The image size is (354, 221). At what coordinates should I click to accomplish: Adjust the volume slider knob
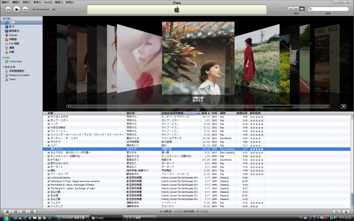coord(50,9)
